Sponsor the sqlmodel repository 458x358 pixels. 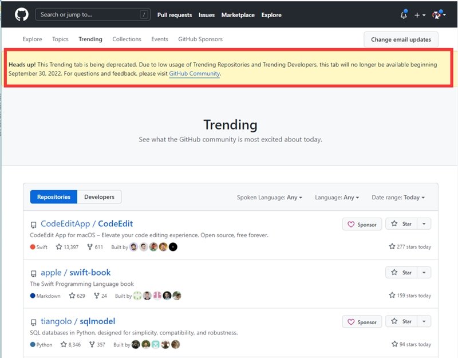(362, 322)
